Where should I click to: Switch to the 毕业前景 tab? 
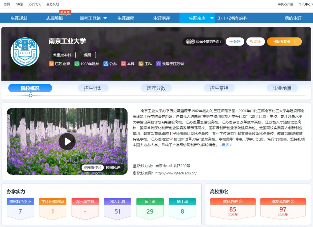coord(282,88)
